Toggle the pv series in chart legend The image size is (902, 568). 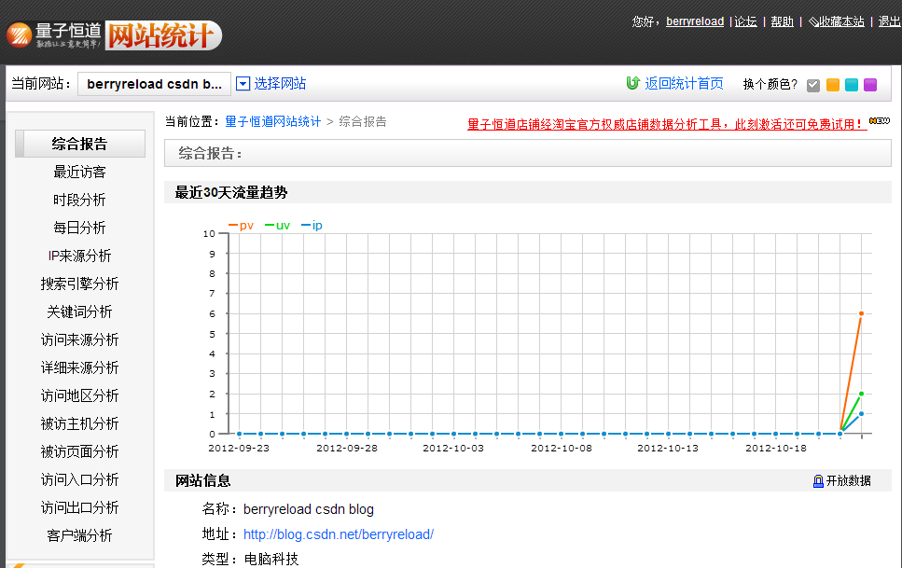241,226
